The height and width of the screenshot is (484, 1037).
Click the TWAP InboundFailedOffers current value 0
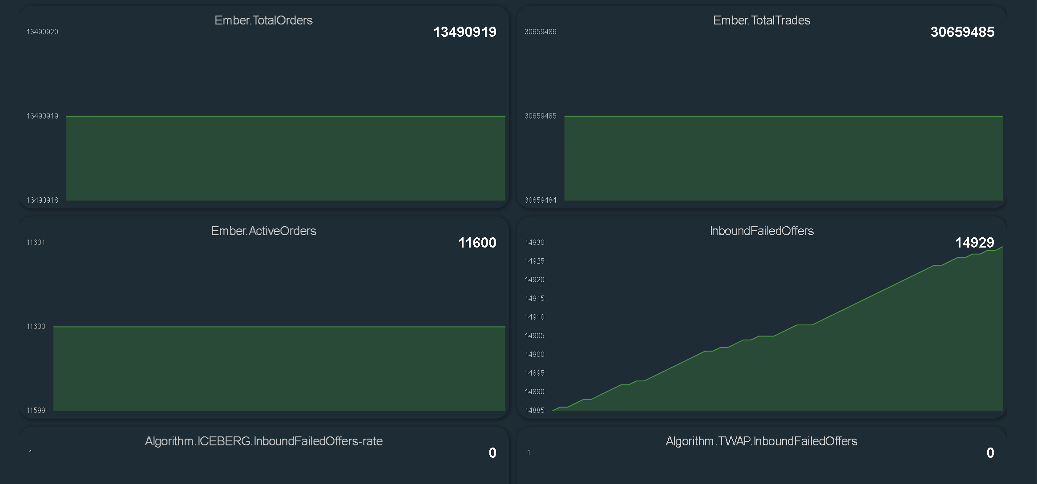pyautogui.click(x=990, y=453)
